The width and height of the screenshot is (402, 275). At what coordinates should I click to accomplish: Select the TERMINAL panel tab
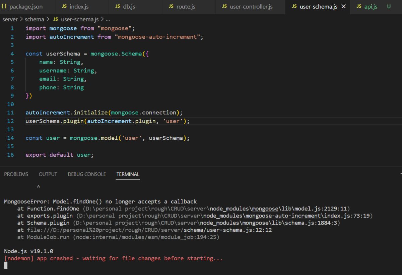click(x=128, y=174)
